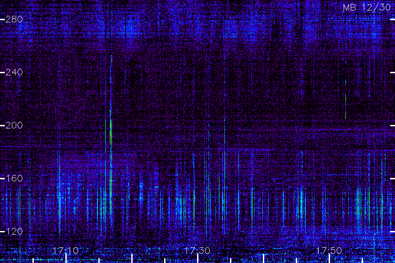Click the 200 frequency axis label
This screenshot has width=395, height=263.
click(14, 125)
